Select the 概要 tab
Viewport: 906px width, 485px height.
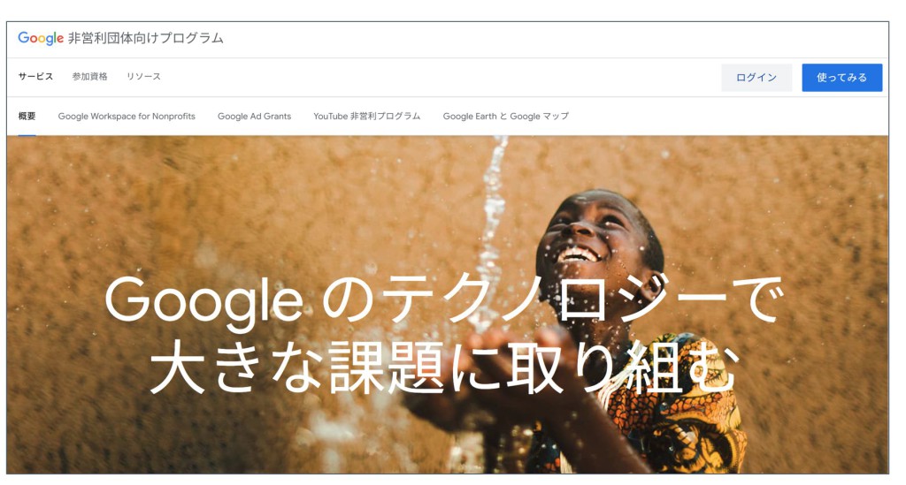(x=27, y=116)
